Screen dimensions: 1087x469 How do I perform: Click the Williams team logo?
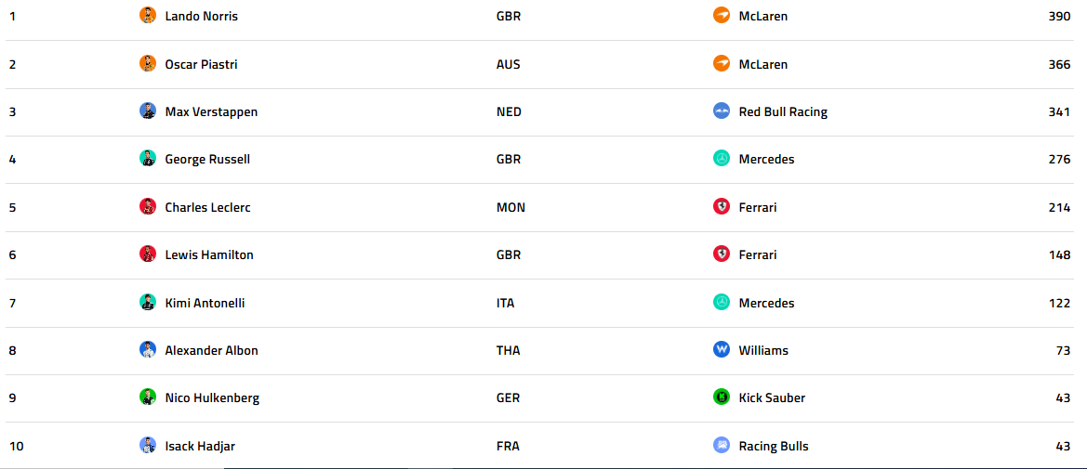coord(722,350)
